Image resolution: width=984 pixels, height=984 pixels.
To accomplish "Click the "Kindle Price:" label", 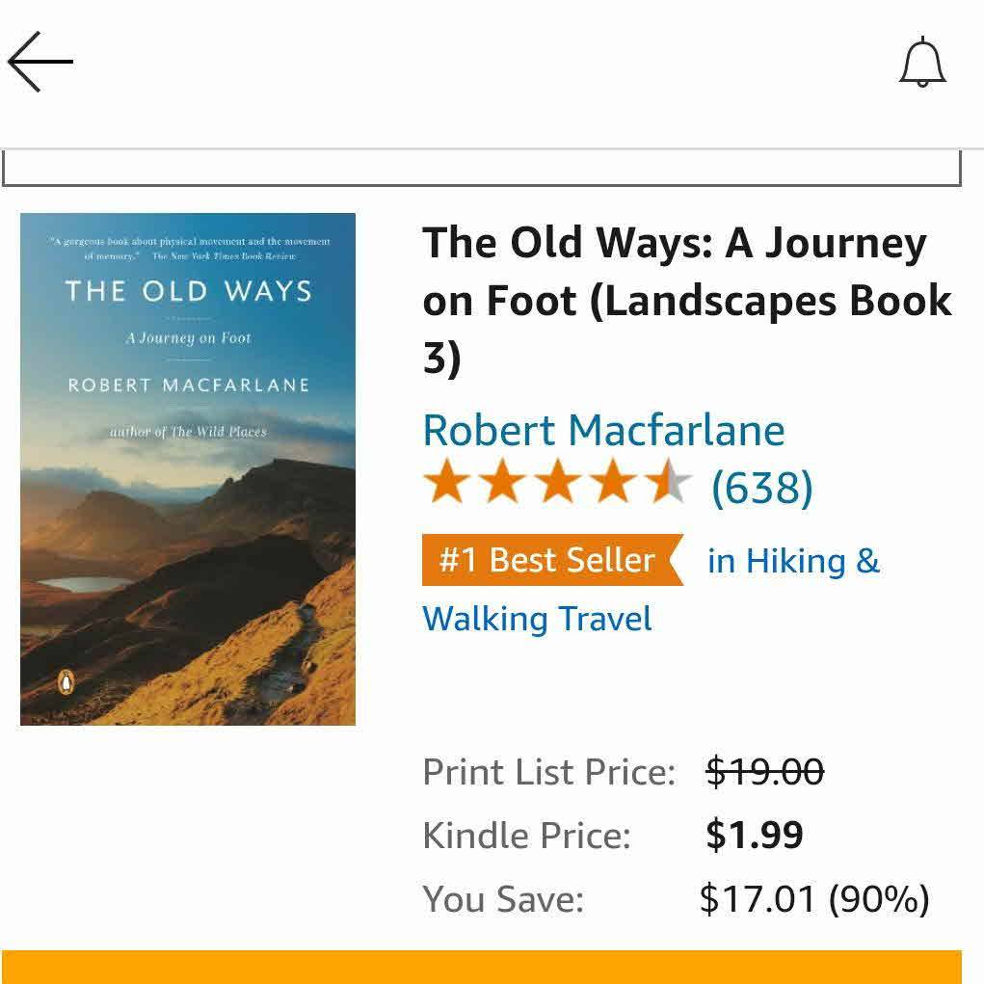I will [526, 836].
